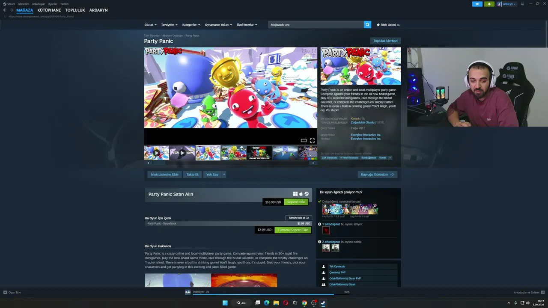Expand the Tavsiyeler dropdown
Screen dimensions: 548x308
click(170, 25)
